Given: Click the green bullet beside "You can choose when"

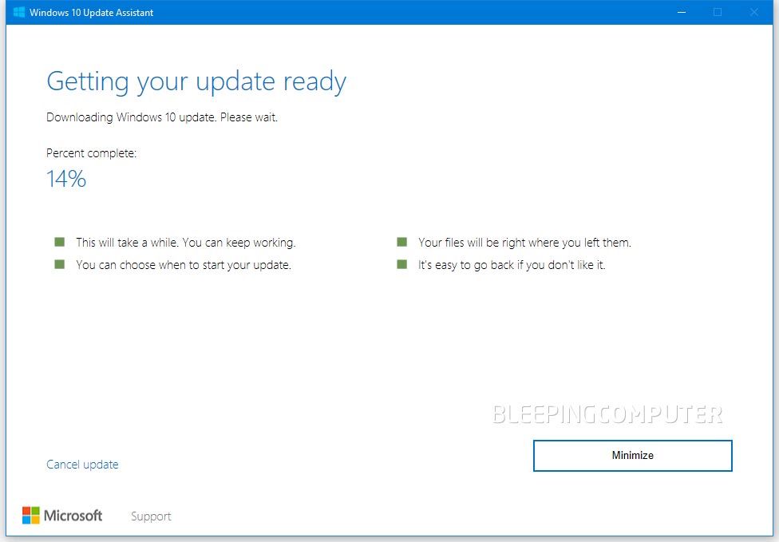Looking at the screenshot, I should click(x=60, y=264).
